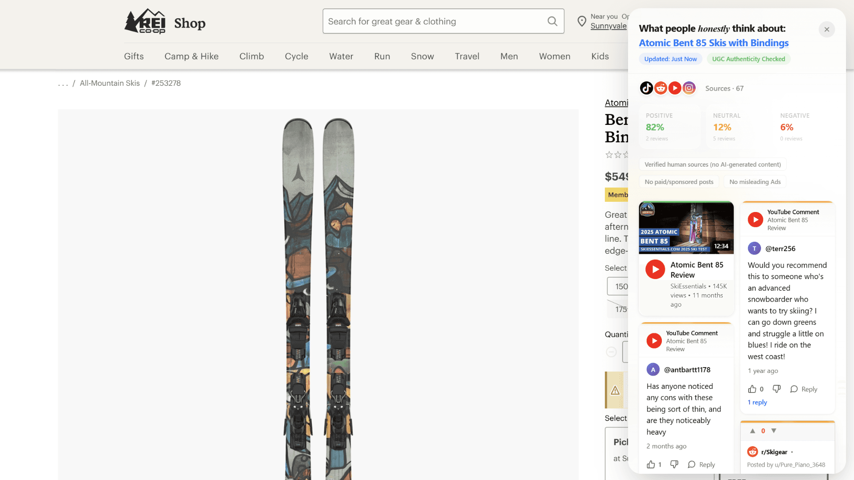Click the location pin icon
The width and height of the screenshot is (854, 480).
point(581,21)
